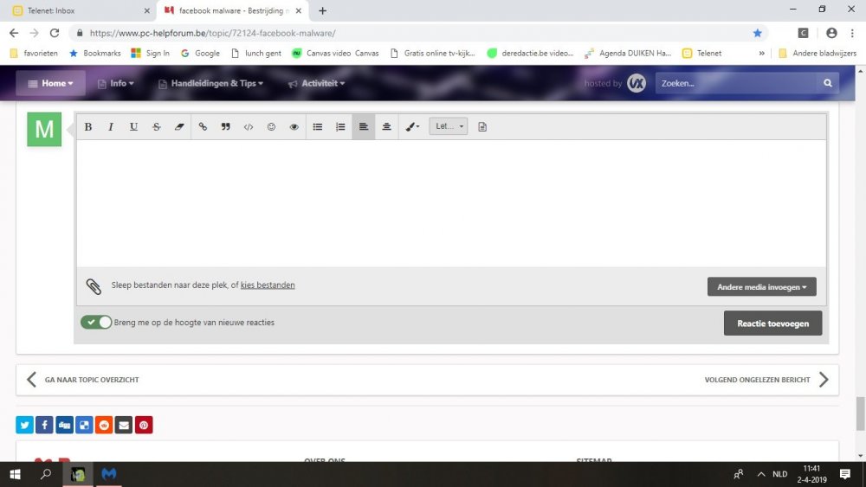Center align text in editor
The width and height of the screenshot is (866, 487).
click(386, 127)
